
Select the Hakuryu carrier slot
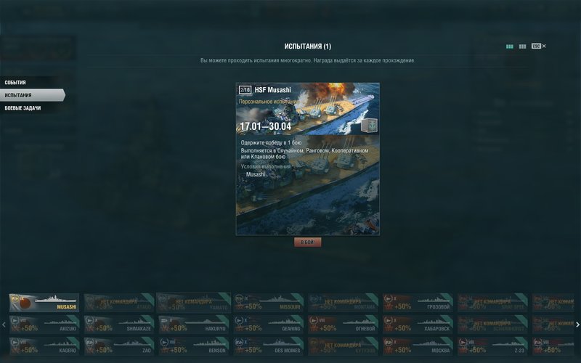point(193,325)
